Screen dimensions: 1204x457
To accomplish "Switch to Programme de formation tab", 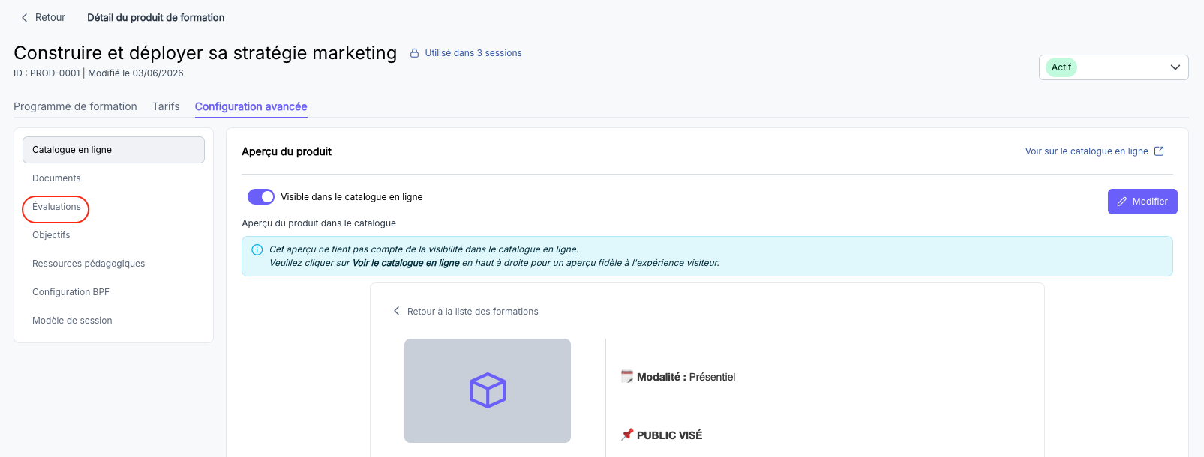I will (75, 106).
